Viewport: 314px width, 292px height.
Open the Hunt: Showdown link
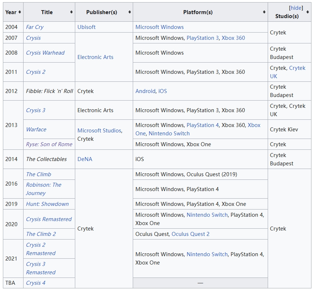point(47,204)
